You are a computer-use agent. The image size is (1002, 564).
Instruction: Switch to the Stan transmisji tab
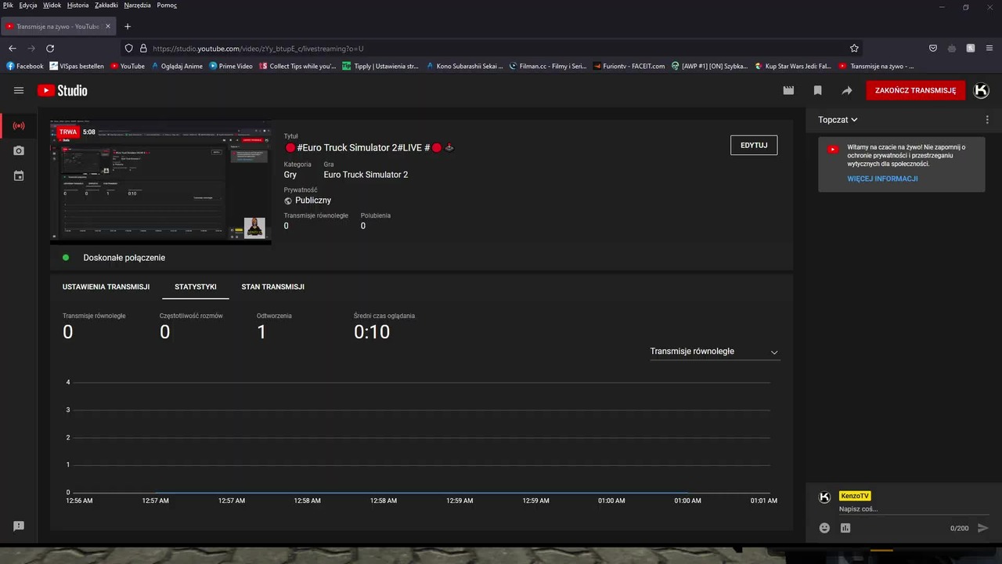click(272, 287)
